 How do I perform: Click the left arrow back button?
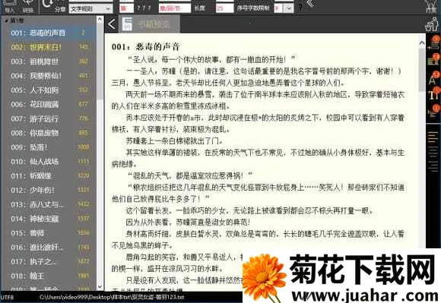112,24
